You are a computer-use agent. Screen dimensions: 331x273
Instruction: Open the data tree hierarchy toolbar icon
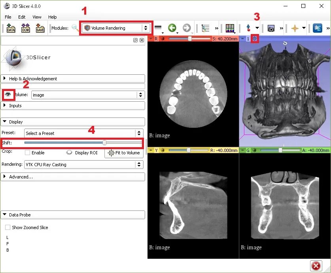205,28
